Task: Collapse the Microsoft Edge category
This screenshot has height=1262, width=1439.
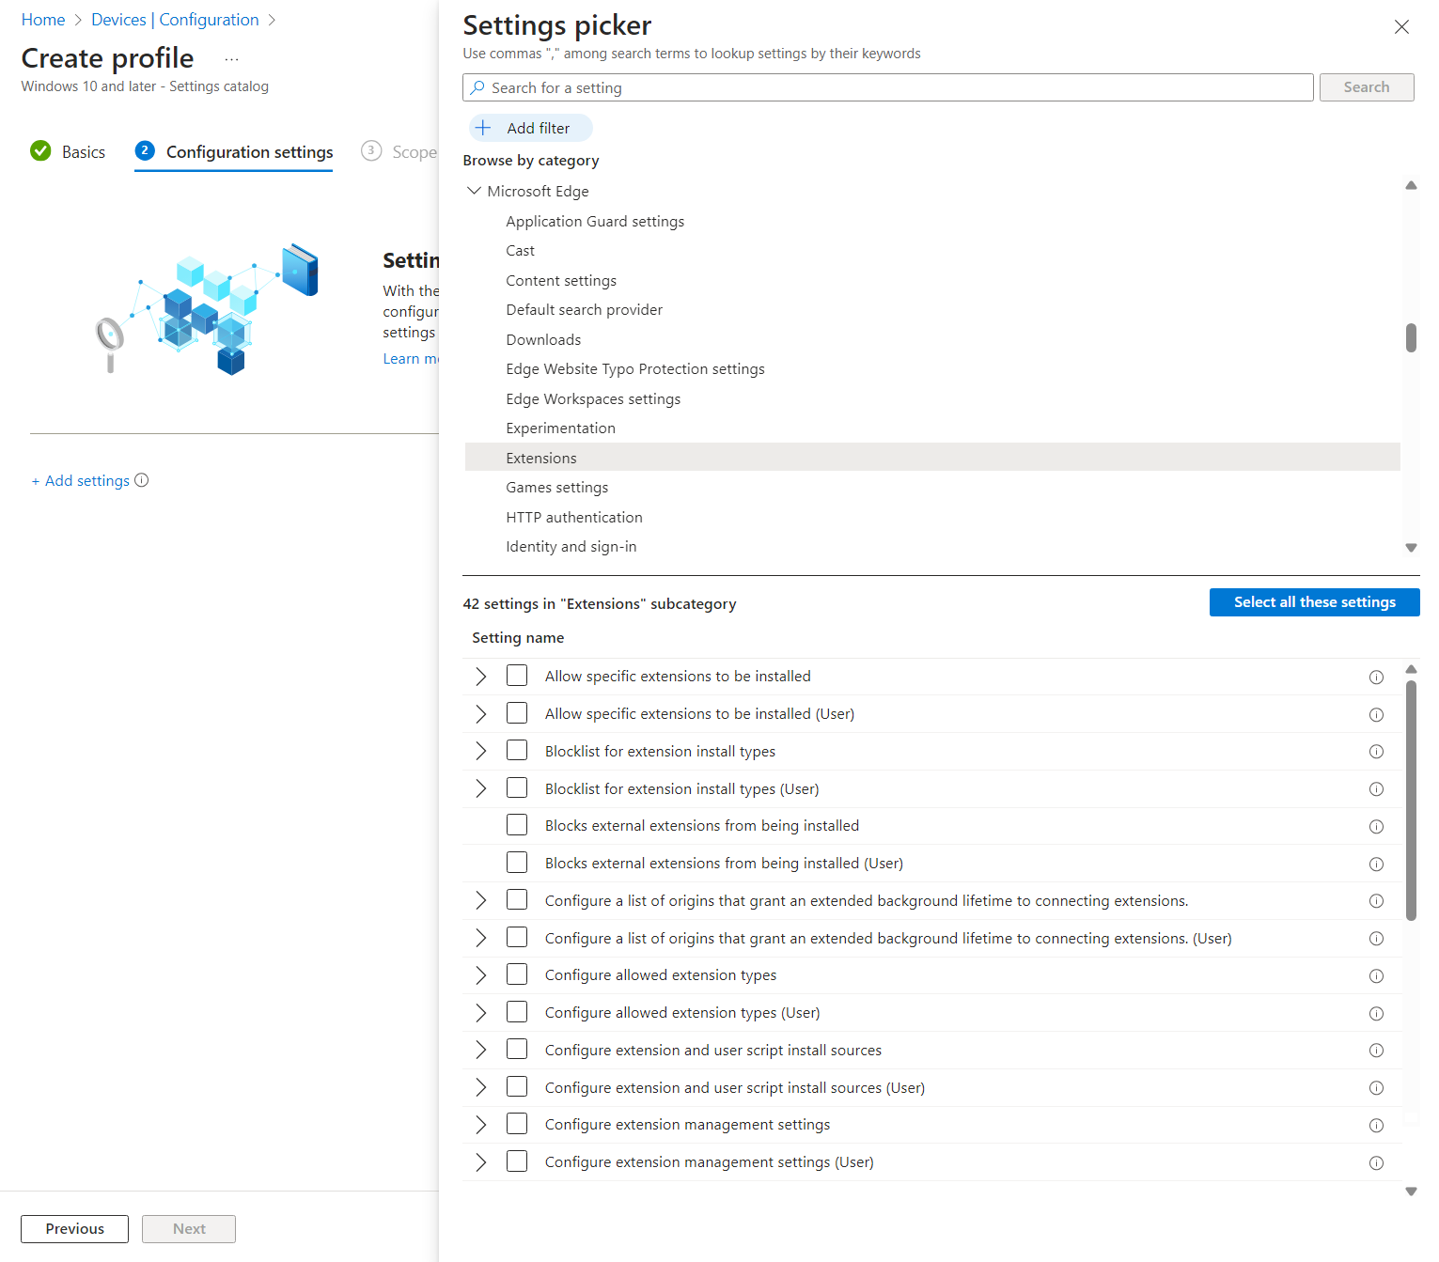Action: tap(474, 190)
